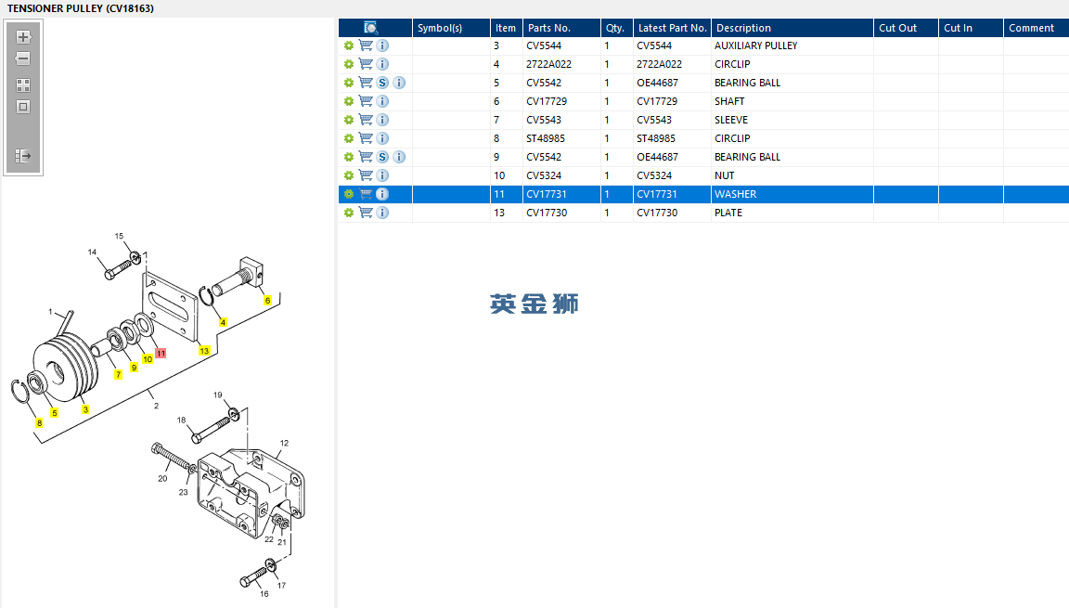Sort by Qty. column header
Image resolution: width=1069 pixels, height=608 pixels.
point(616,28)
